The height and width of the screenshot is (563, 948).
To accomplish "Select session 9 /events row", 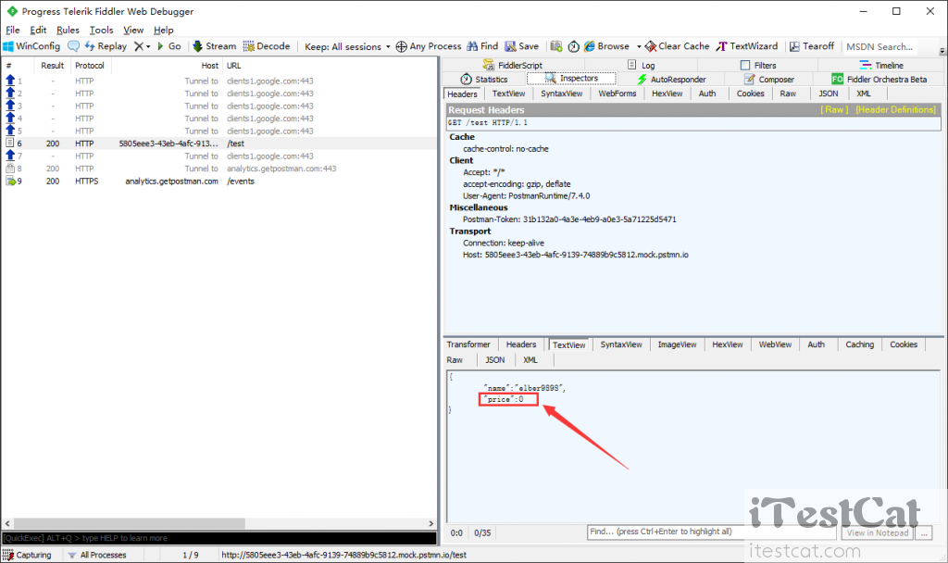I will click(218, 181).
